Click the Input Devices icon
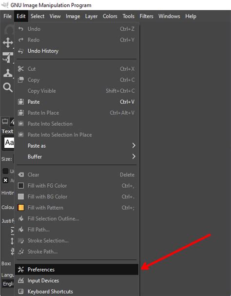The height and width of the screenshot is (296, 231). tap(21, 280)
